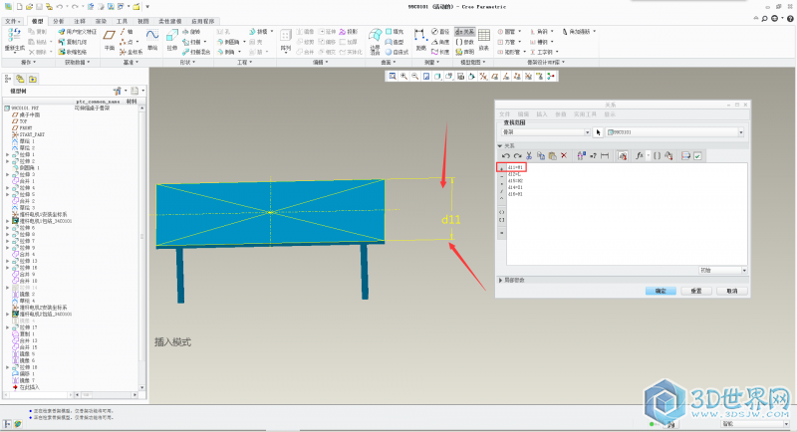Switch to the 视图 ribbon tab

(x=143, y=21)
